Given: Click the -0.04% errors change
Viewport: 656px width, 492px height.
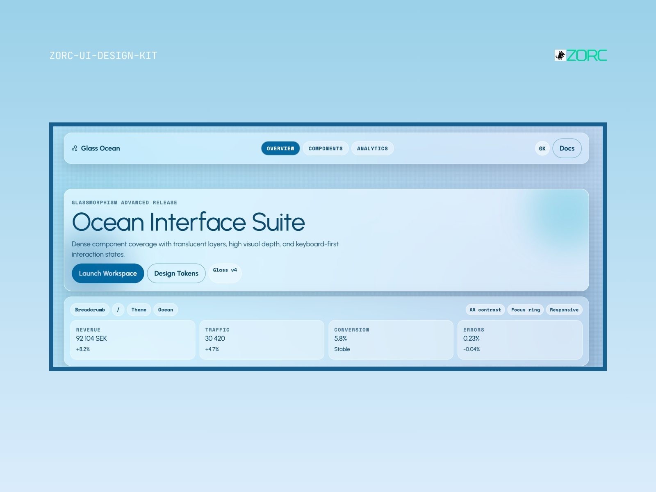Looking at the screenshot, I should point(471,349).
